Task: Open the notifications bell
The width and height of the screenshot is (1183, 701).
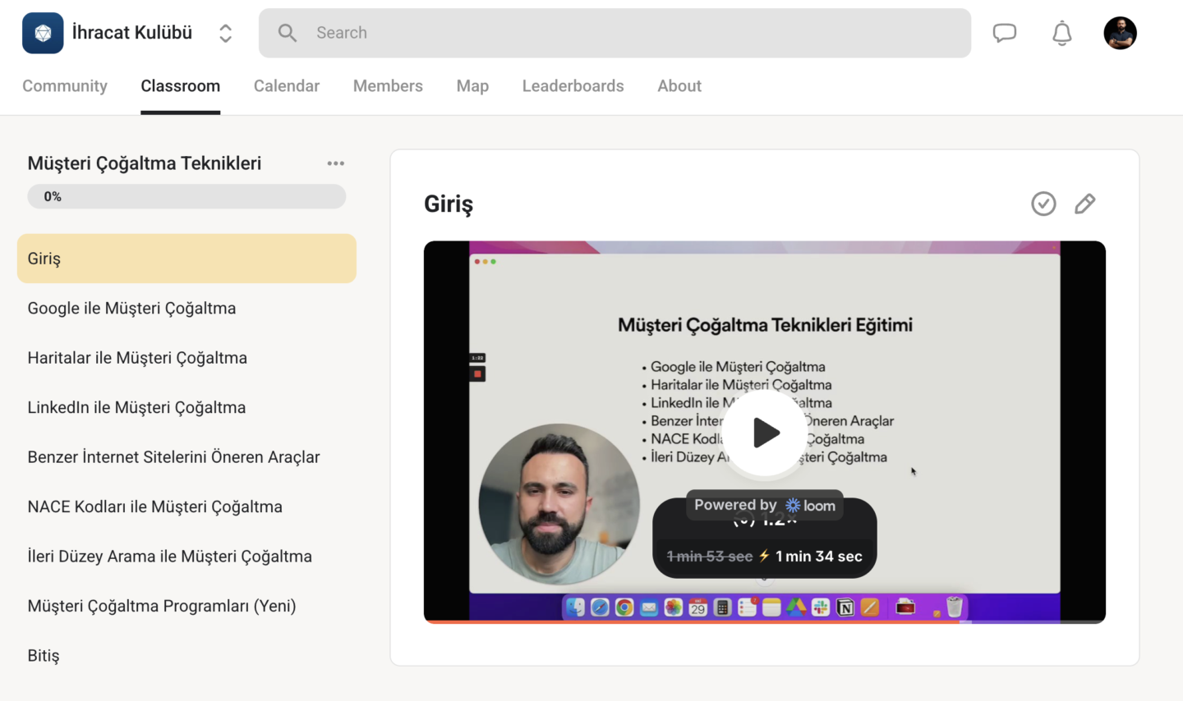Action: pyautogui.click(x=1061, y=33)
